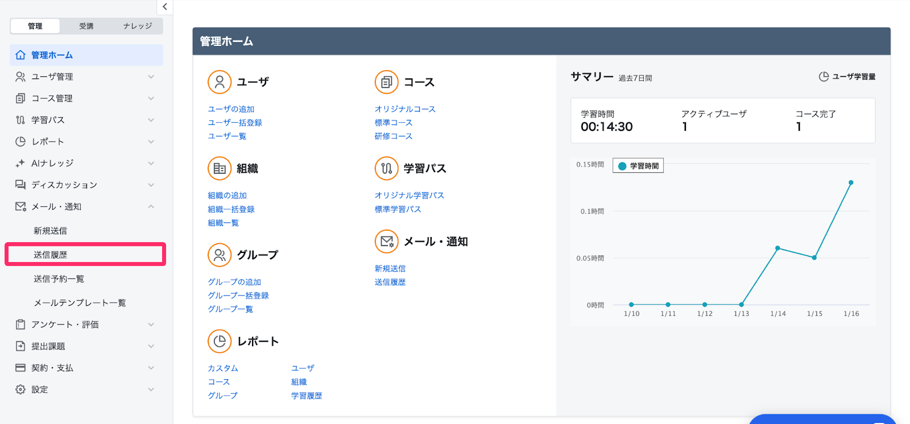Expand the ユーザ管理 chevron

pyautogui.click(x=151, y=77)
